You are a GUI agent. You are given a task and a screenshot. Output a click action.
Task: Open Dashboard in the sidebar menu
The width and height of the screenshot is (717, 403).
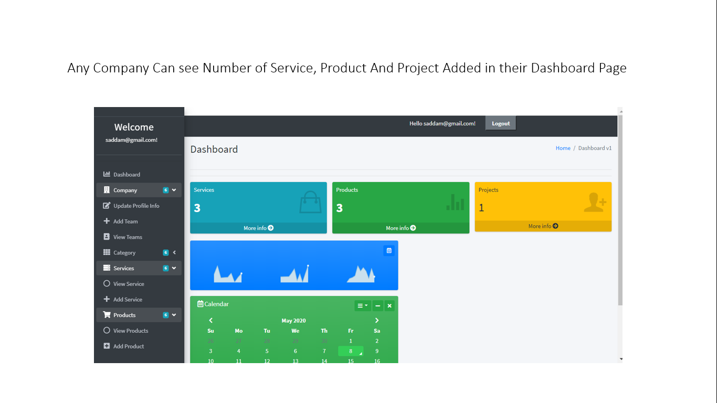(x=139, y=174)
